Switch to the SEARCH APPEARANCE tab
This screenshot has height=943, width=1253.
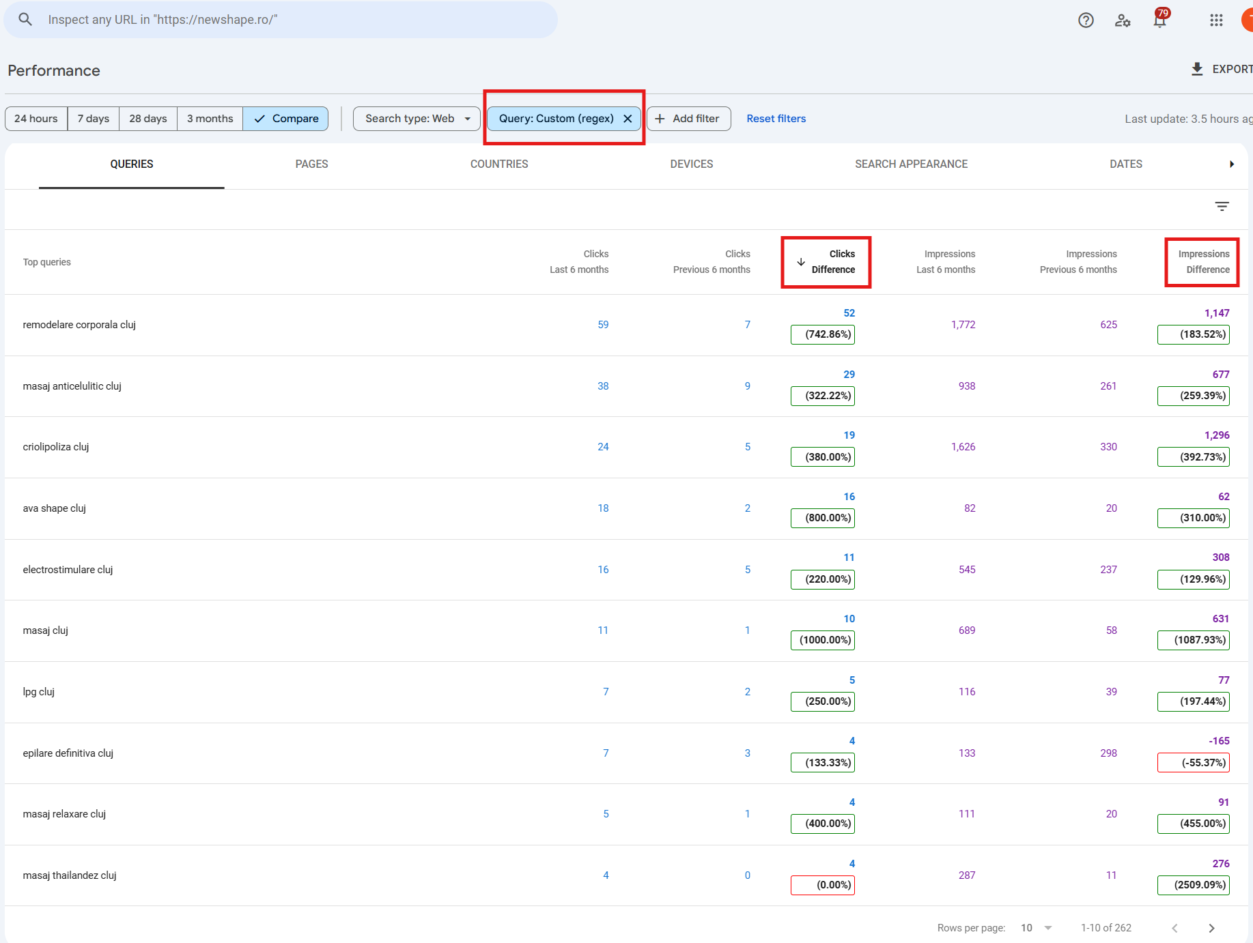(912, 164)
